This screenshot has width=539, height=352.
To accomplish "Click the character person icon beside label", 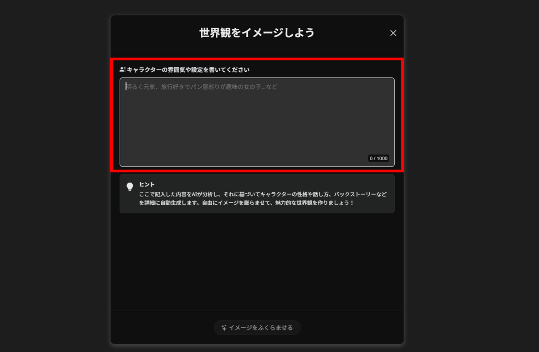I will click(122, 69).
